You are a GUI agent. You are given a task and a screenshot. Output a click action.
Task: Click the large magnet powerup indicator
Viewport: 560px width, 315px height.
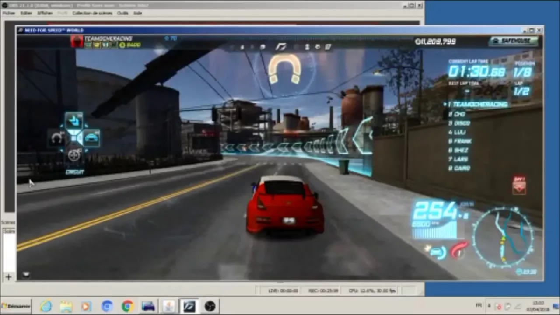284,68
